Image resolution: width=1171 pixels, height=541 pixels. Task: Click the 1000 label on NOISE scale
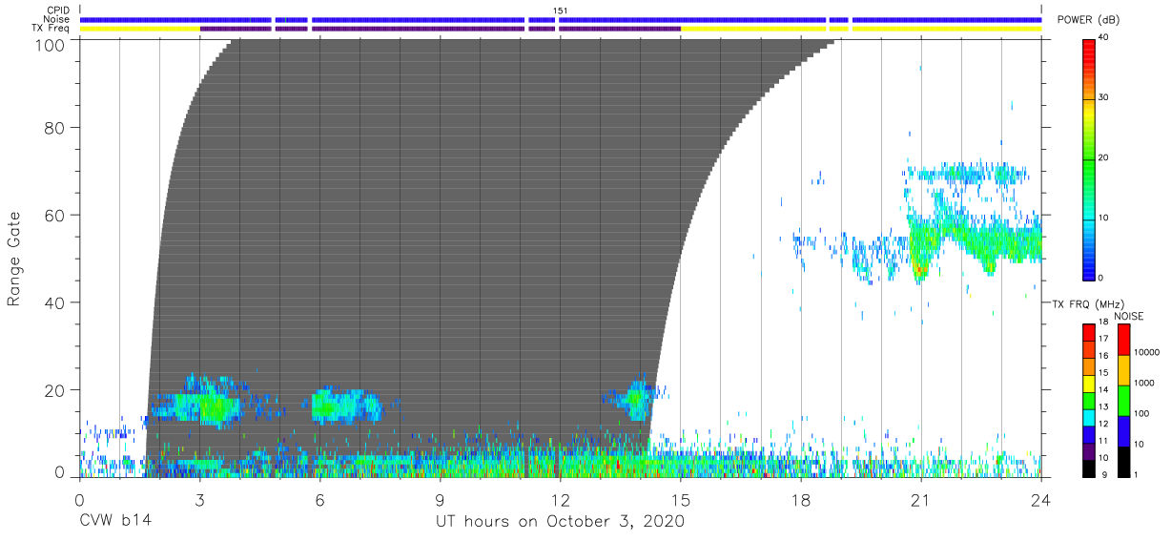(x=1144, y=384)
